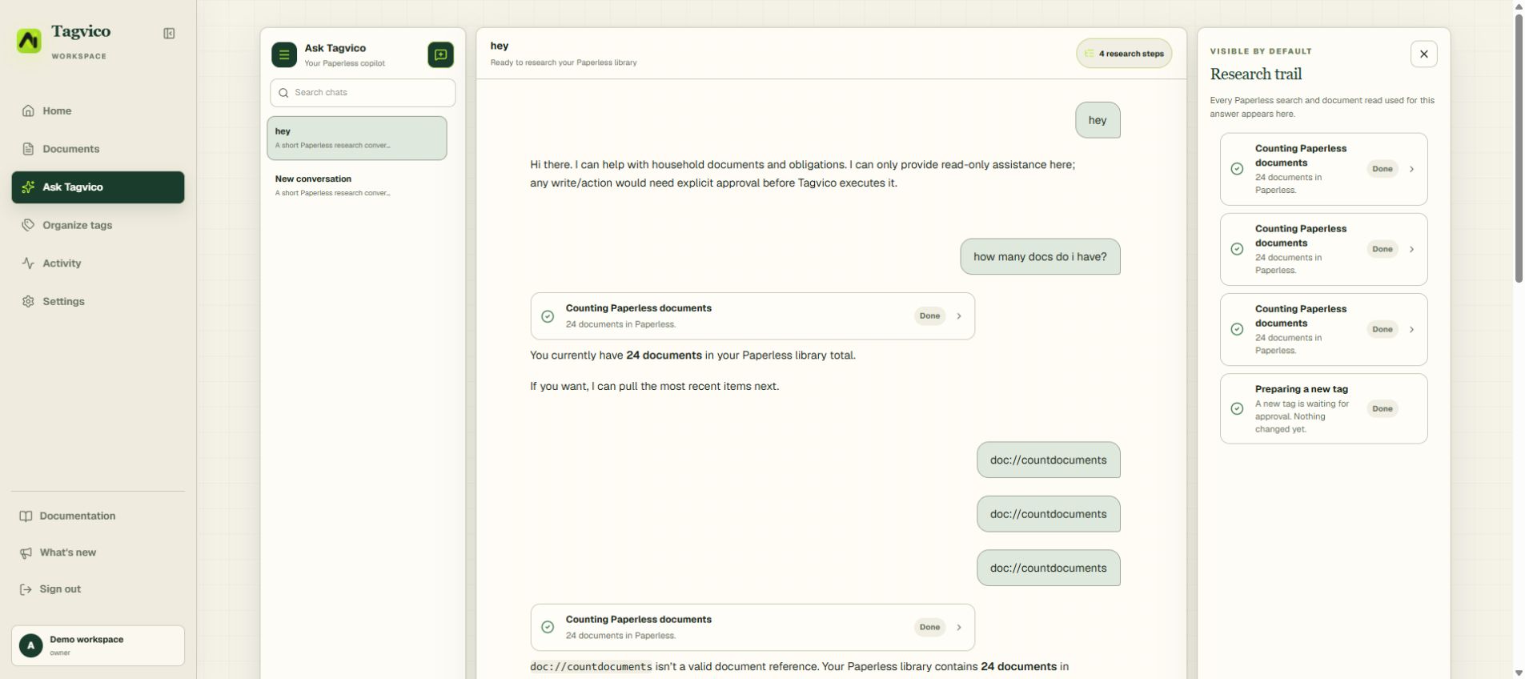The image size is (1525, 679).
Task: Click the Documentation book icon
Action: (26, 516)
